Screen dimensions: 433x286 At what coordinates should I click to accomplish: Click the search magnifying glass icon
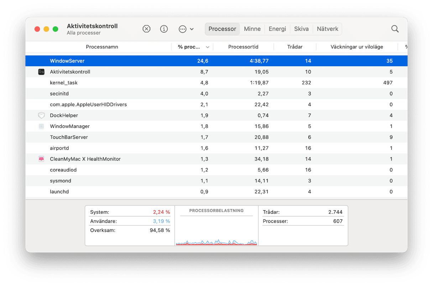pyautogui.click(x=395, y=29)
